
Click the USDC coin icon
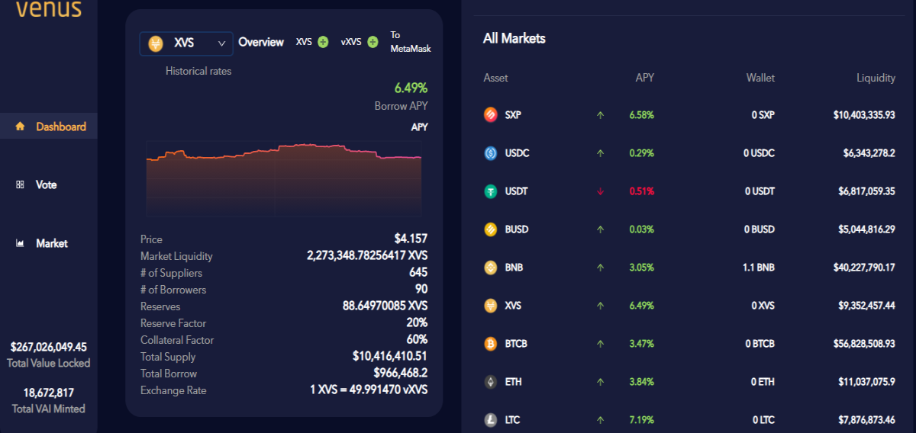(491, 153)
